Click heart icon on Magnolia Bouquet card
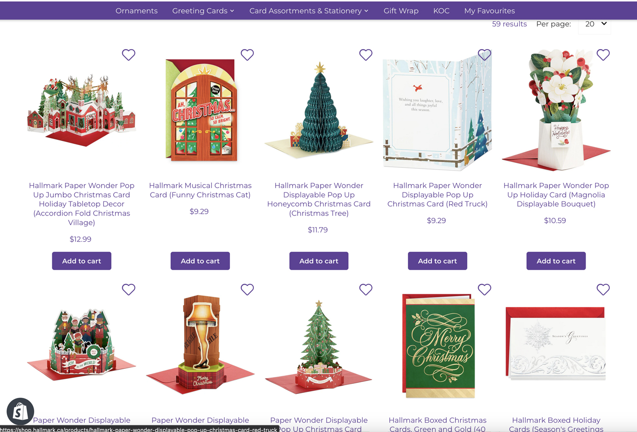The image size is (637, 432). coord(603,55)
